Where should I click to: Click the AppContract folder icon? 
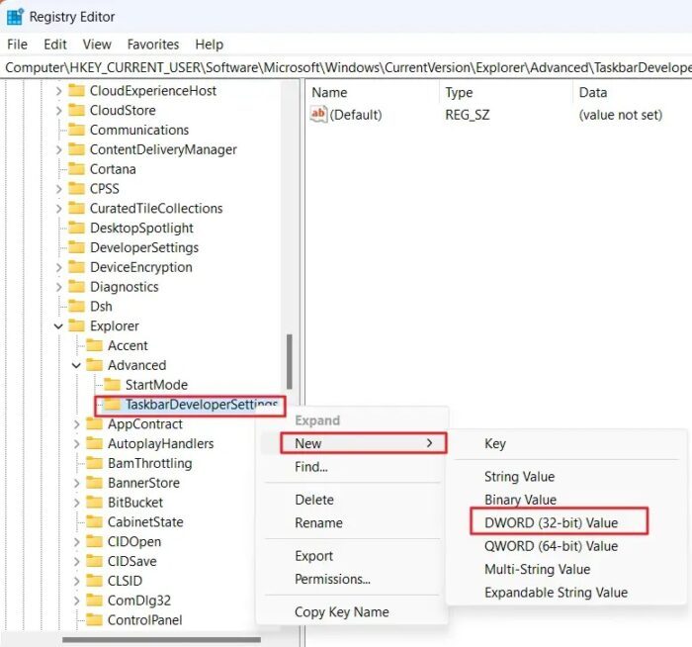coord(94,424)
